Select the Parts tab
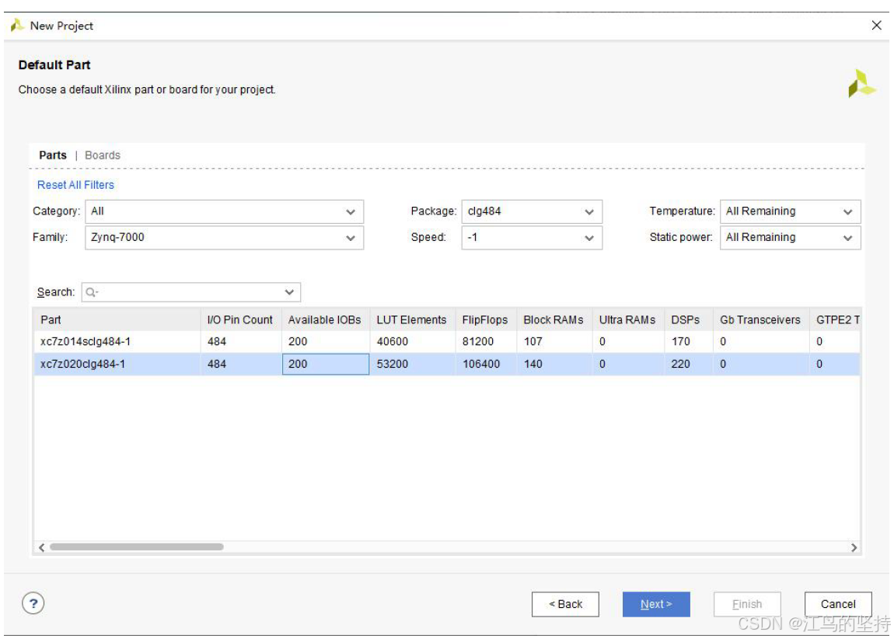Screen dimensions: 894x639 [52, 155]
